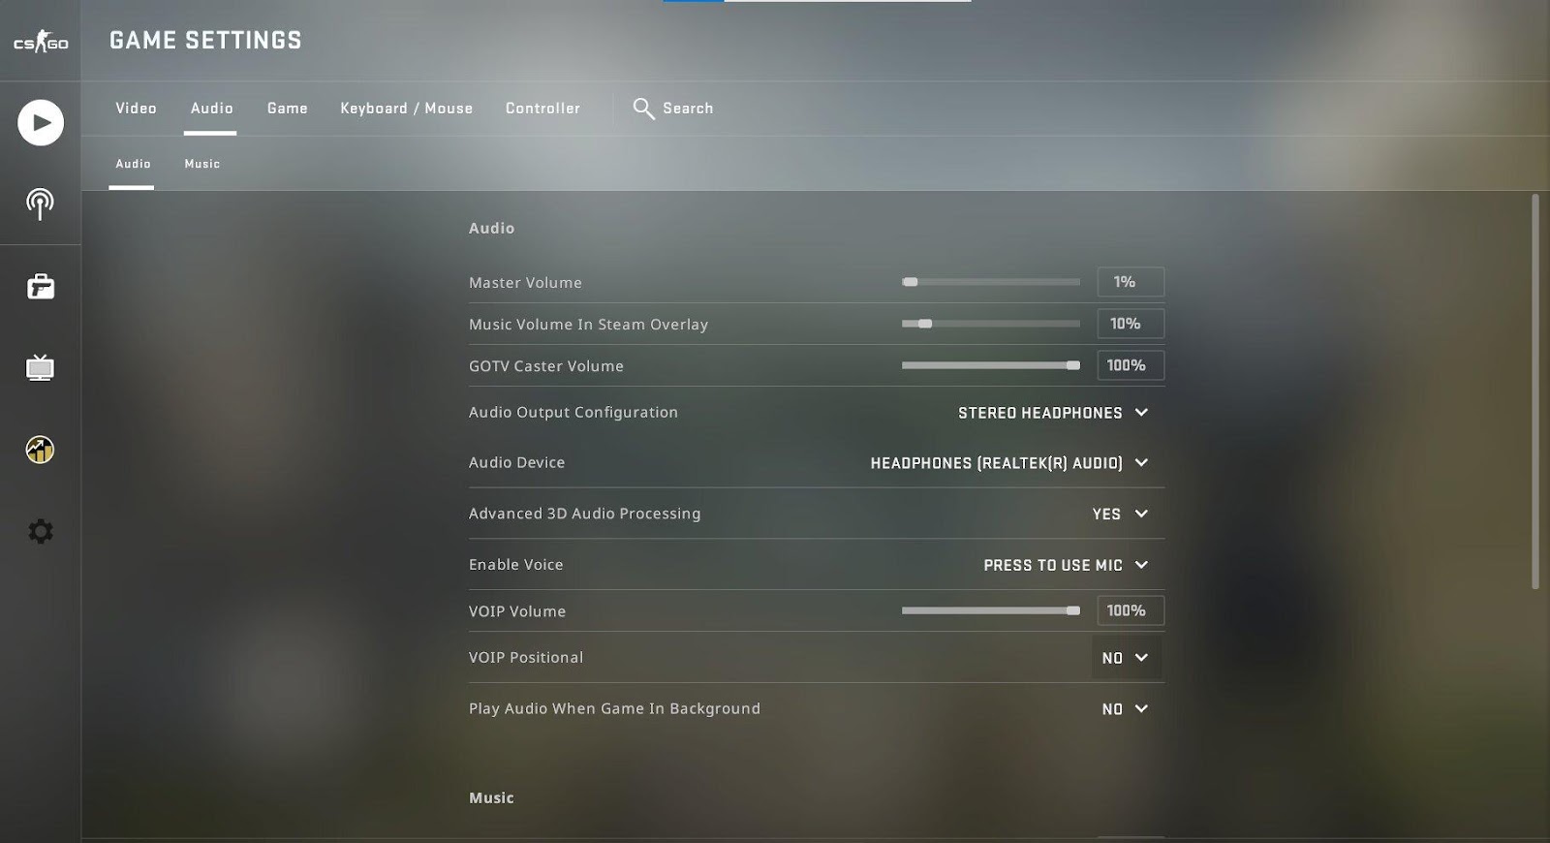Image resolution: width=1550 pixels, height=843 pixels.
Task: Click the VOIP Volume 100% value box
Action: 1131,610
